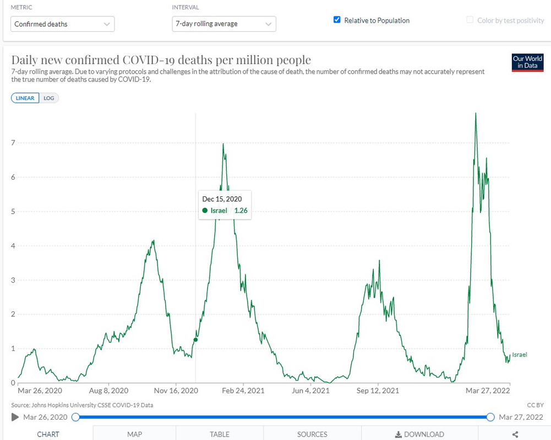The height and width of the screenshot is (440, 551).
Task: Uncheck Relative to Population checkbox
Action: point(337,20)
